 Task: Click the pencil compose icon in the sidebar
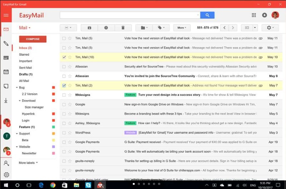[6, 43]
